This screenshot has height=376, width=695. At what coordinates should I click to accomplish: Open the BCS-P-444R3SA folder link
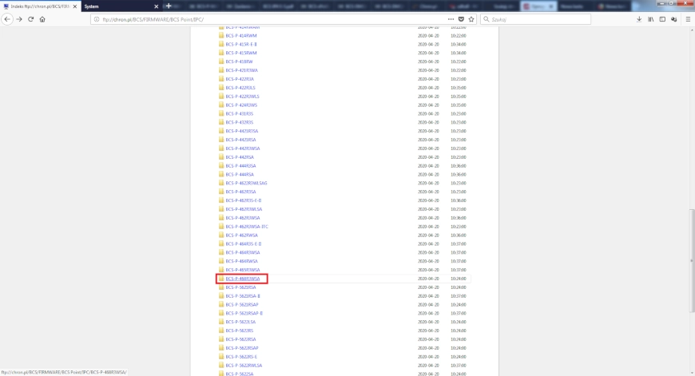tap(240, 165)
